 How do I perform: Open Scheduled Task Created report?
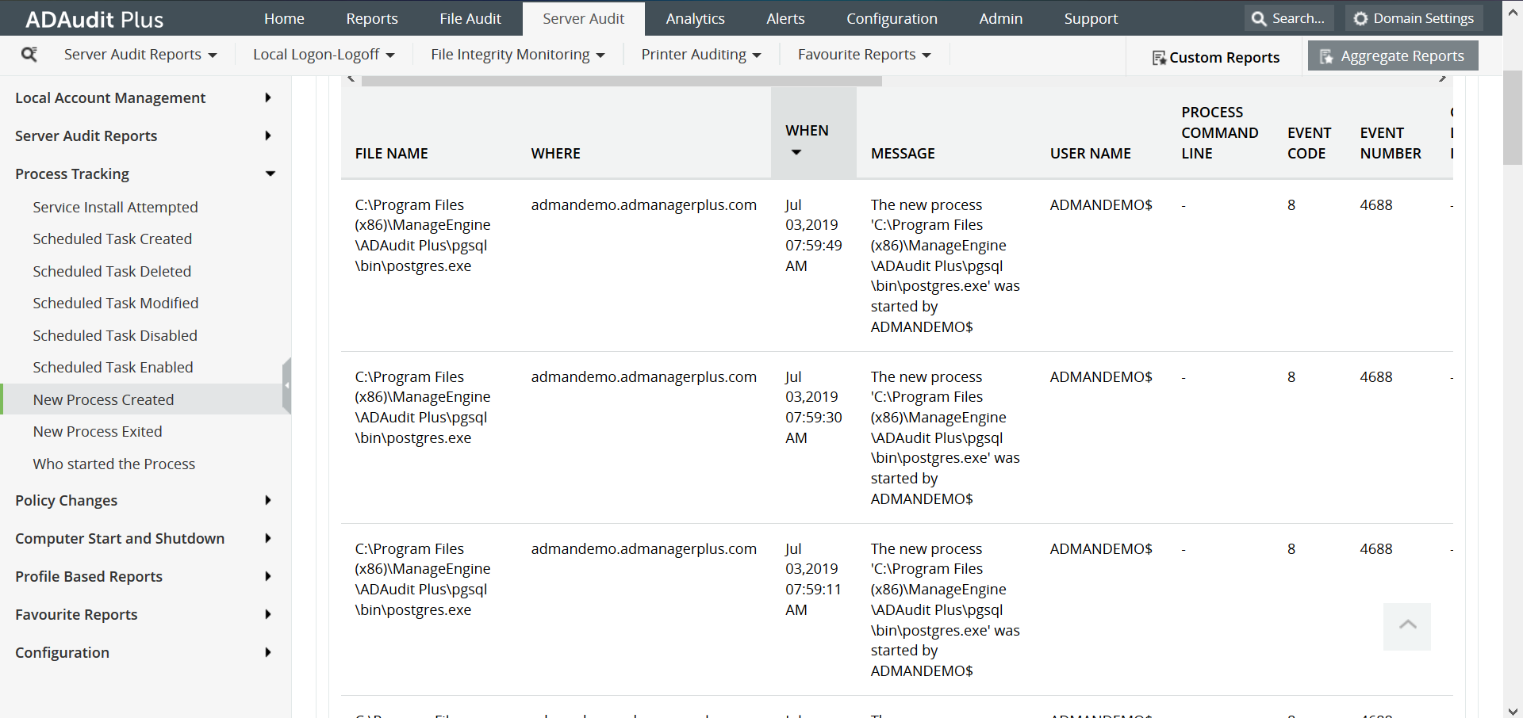pyautogui.click(x=113, y=239)
